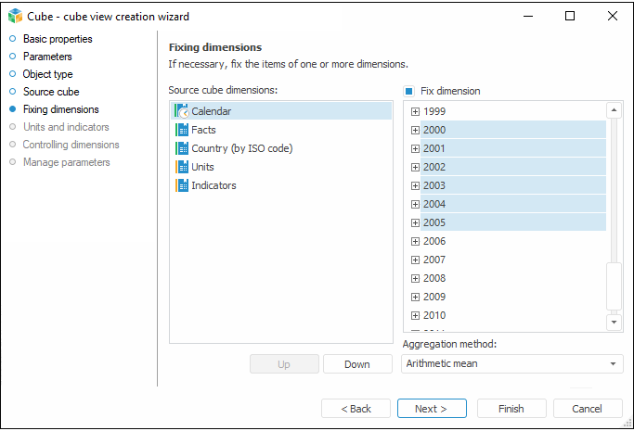
Task: Go to the Basic properties step
Action: pyautogui.click(x=58, y=39)
